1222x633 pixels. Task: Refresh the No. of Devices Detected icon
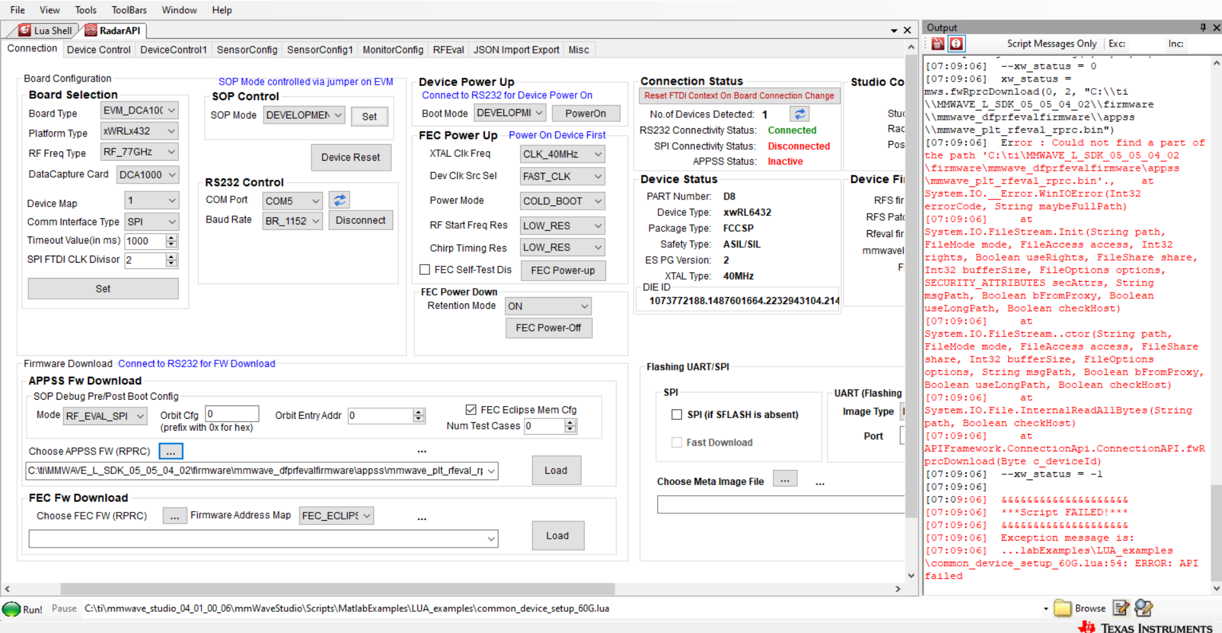(x=800, y=113)
